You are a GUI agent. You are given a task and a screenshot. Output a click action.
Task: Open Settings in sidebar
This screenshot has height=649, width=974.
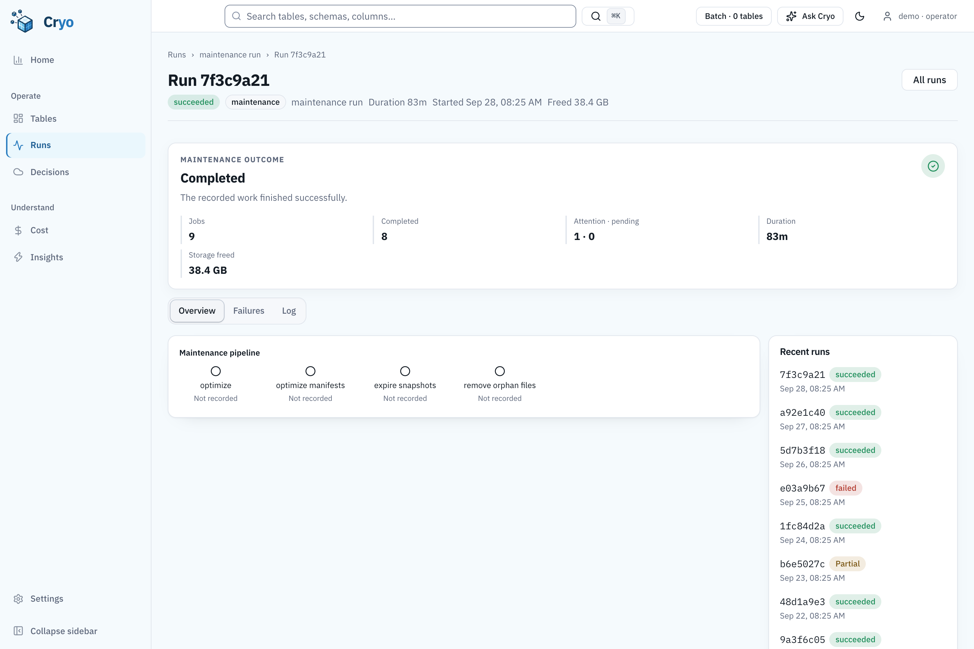click(x=75, y=599)
